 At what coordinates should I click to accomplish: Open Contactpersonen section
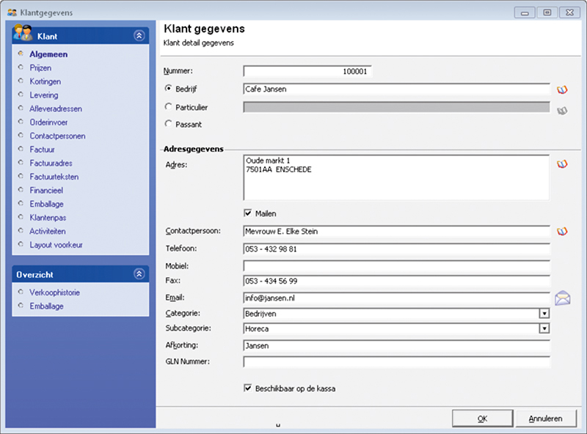(x=58, y=136)
